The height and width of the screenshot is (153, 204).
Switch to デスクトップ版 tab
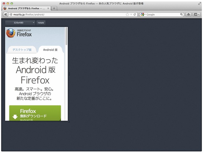point(22,50)
